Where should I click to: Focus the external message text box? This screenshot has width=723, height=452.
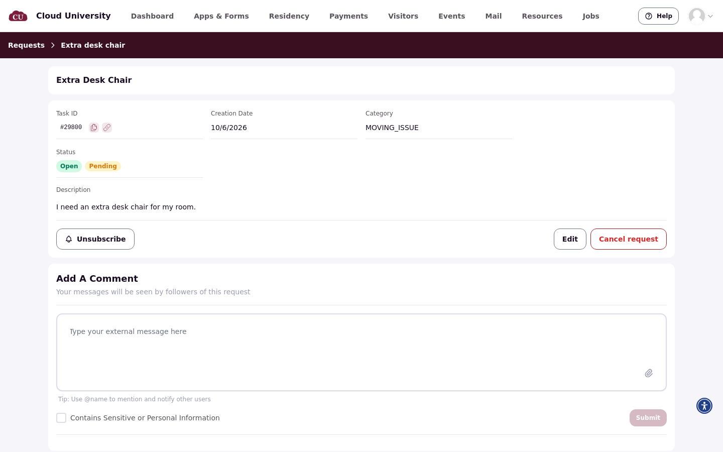point(361,352)
